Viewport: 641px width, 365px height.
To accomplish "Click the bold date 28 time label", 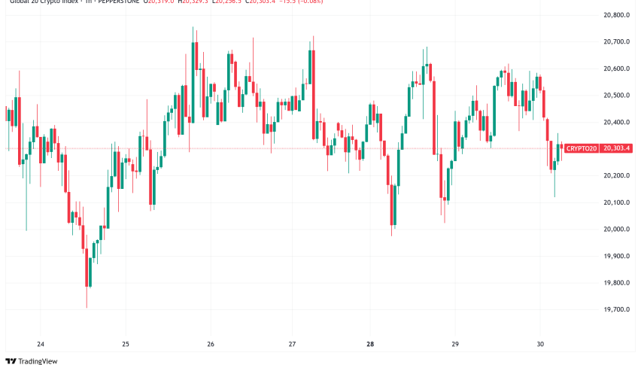I will (370, 344).
